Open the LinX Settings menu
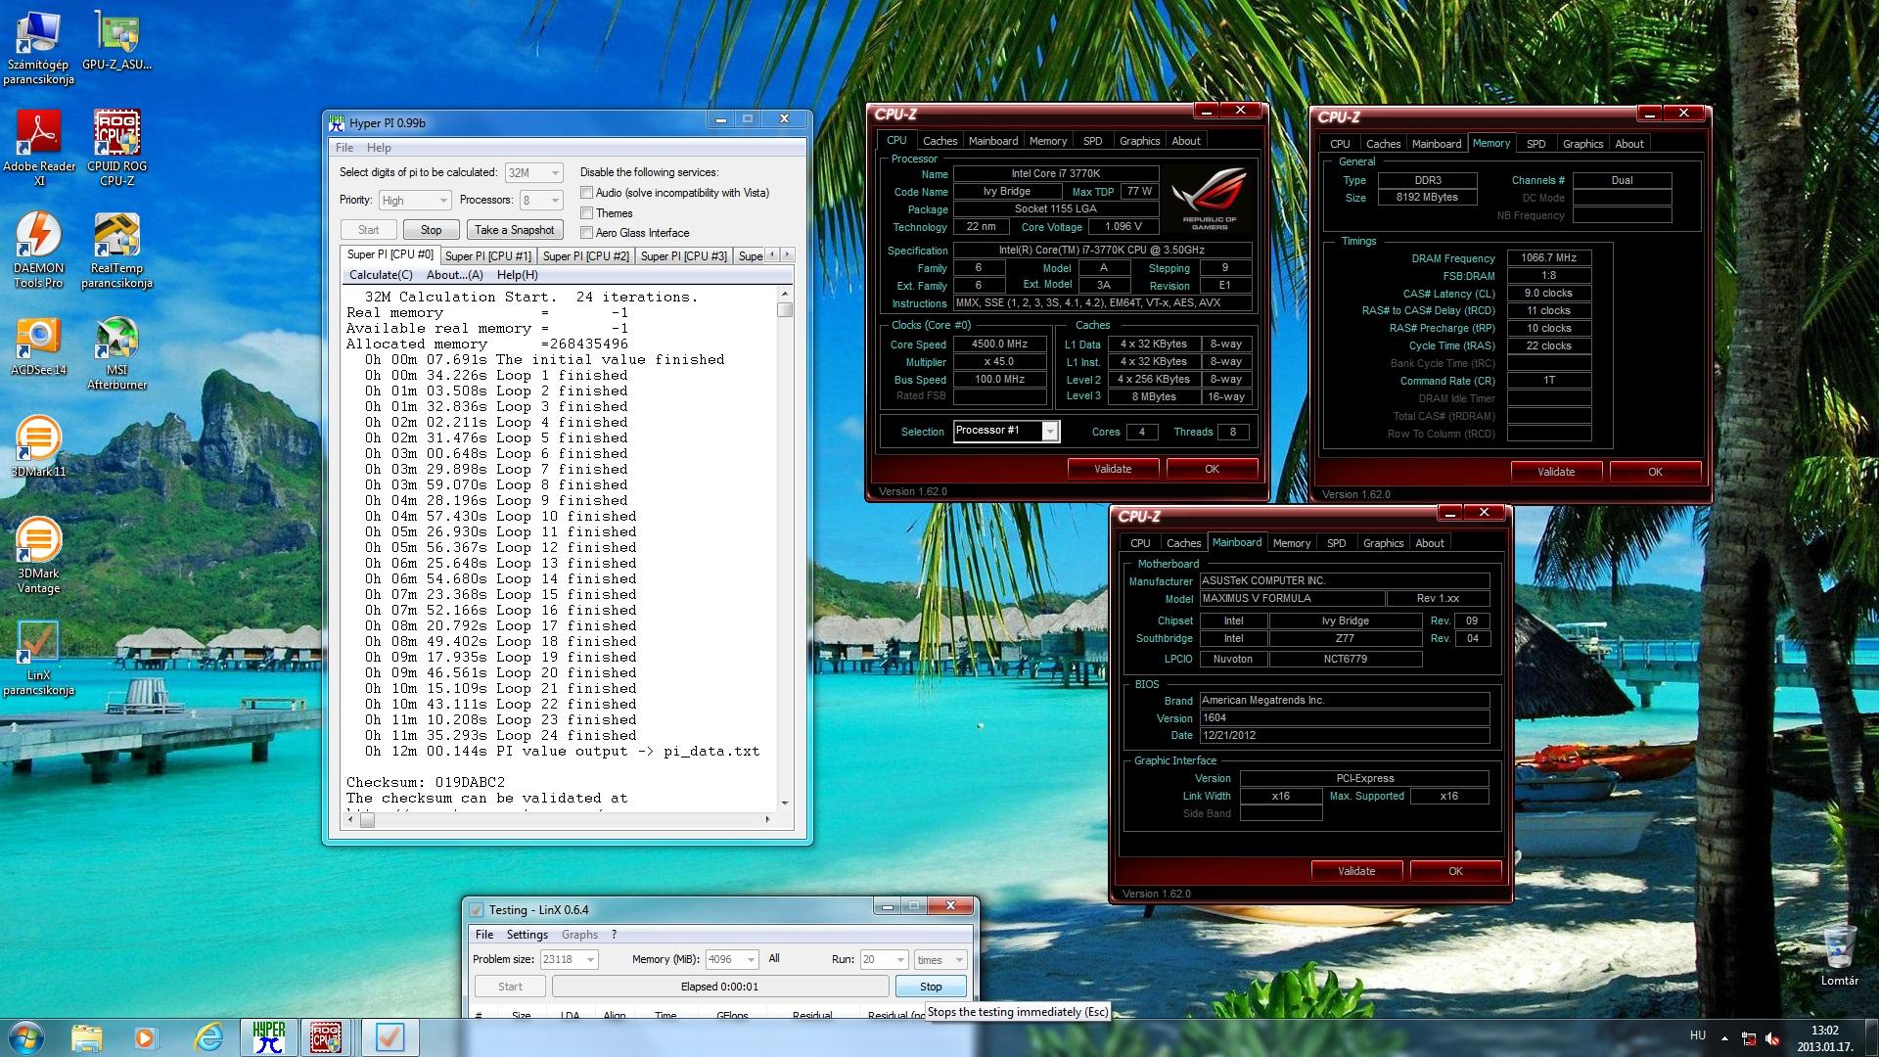The height and width of the screenshot is (1057, 1879). [x=527, y=935]
